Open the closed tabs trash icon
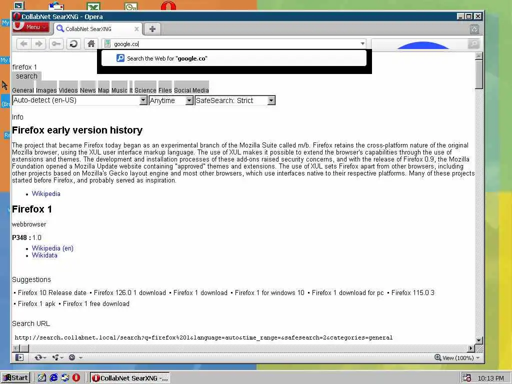The image size is (512, 384). click(x=474, y=29)
